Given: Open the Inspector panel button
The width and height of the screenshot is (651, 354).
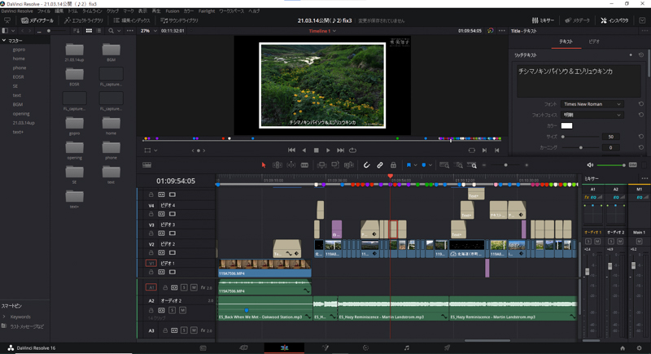Looking at the screenshot, I should pyautogui.click(x=614, y=20).
